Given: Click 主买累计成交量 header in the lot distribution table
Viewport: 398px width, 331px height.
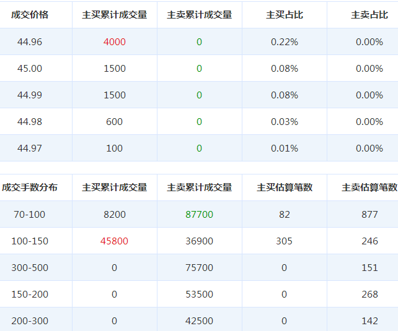Looking at the screenshot, I should coord(115,187).
